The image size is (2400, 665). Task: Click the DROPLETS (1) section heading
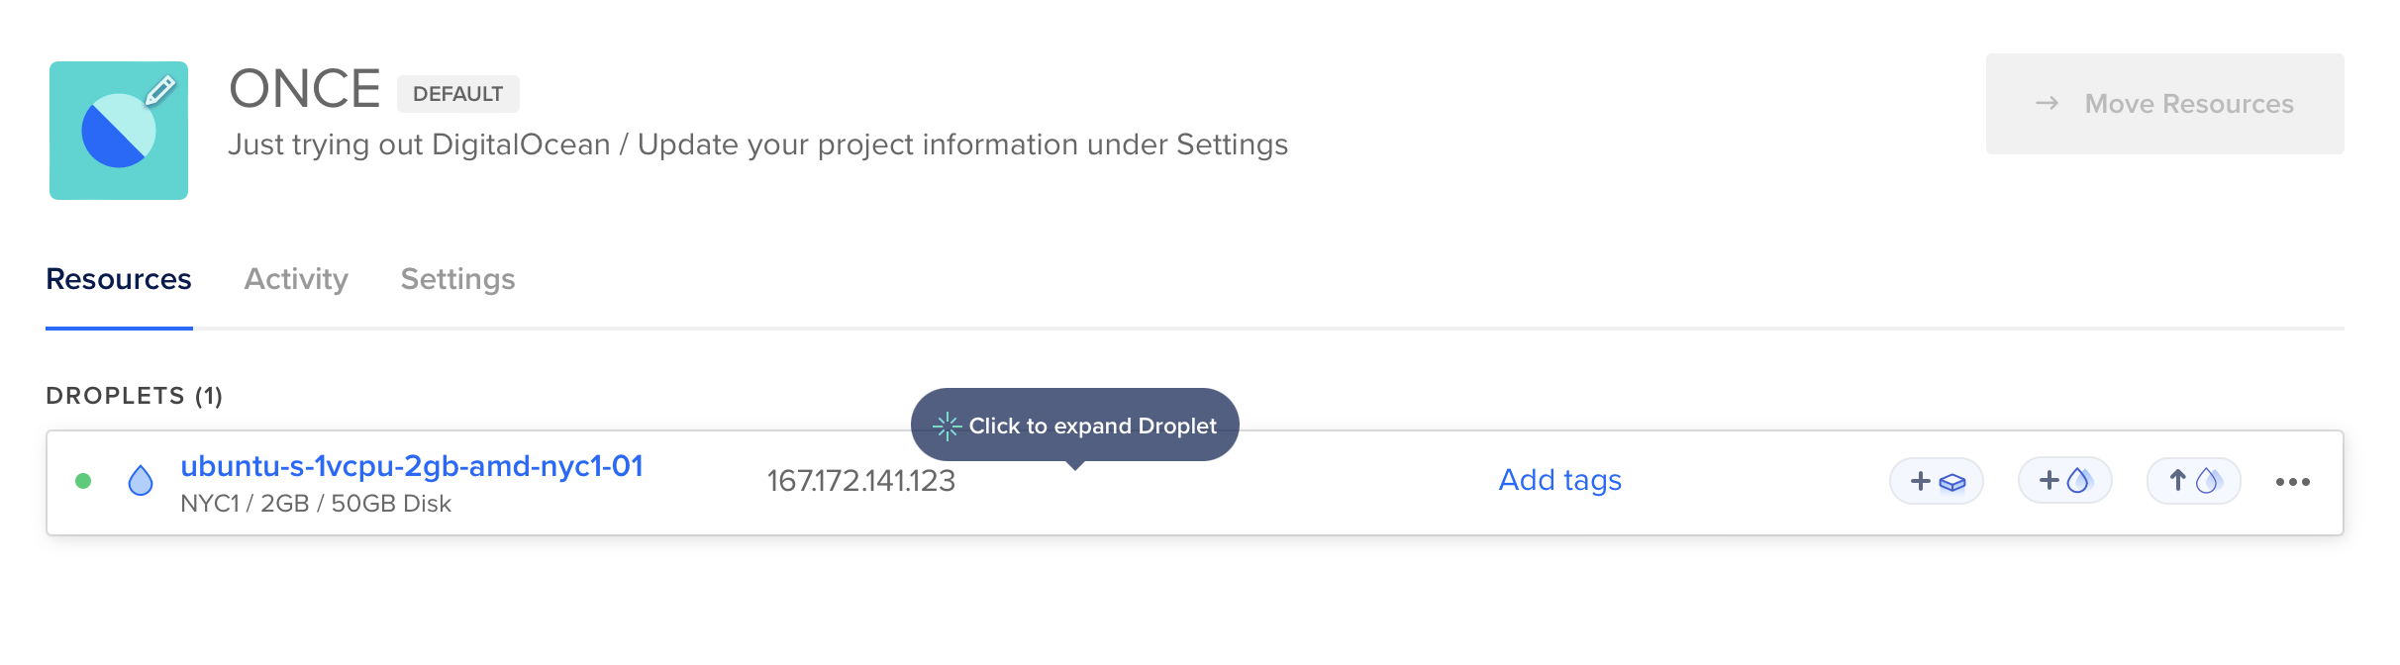[x=135, y=396]
